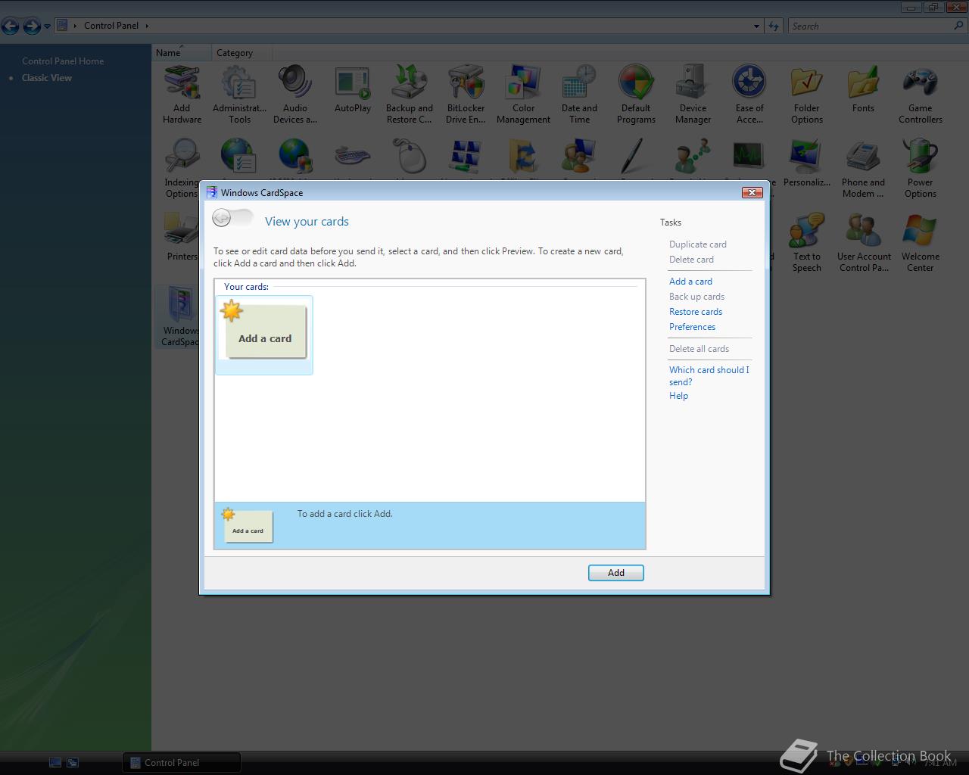The height and width of the screenshot is (775, 969).
Task: Open the Ease of Access icon
Action: click(749, 95)
